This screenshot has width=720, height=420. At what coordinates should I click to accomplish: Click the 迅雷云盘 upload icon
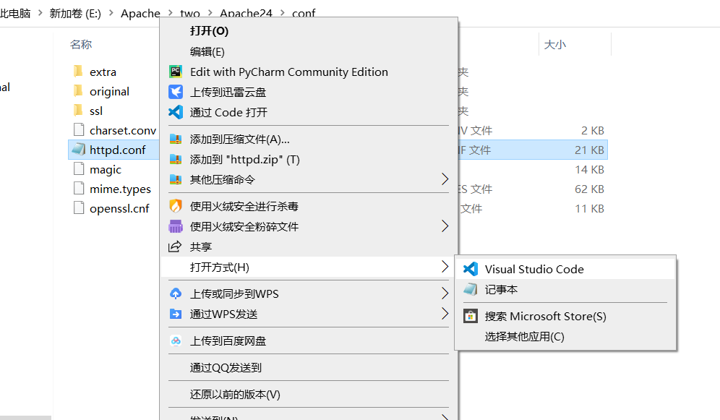175,92
